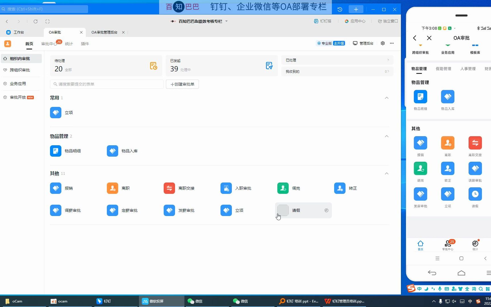Click the fullscreen toggle icon in navigation bar
491x307 pixels.
[47, 21]
